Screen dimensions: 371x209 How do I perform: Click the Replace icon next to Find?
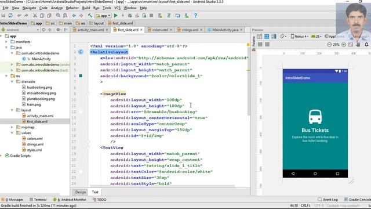(65, 16)
